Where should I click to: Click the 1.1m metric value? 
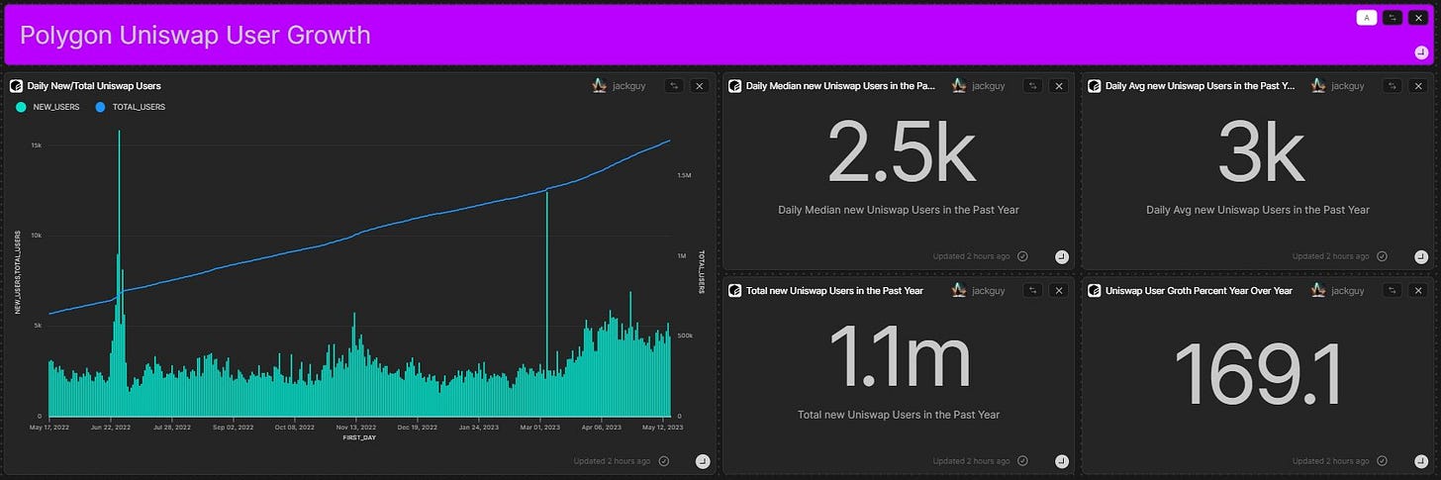click(x=899, y=355)
